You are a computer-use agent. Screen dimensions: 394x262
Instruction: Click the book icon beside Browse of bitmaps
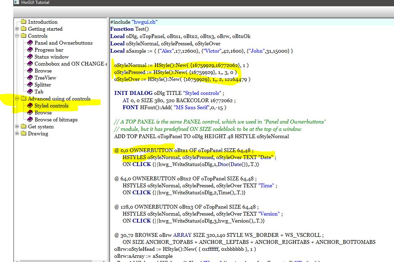pos(30,120)
